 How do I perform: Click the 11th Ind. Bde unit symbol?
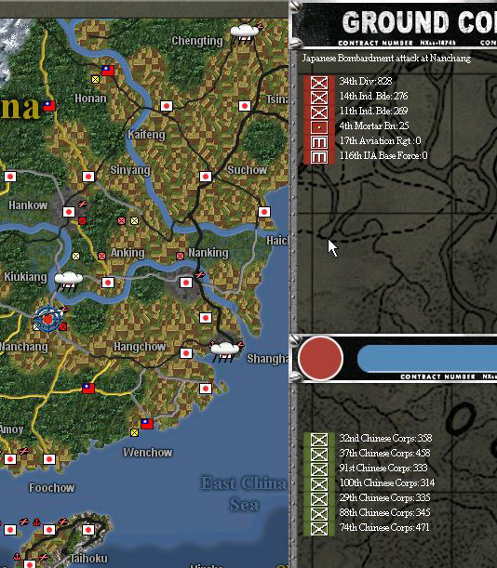319,112
